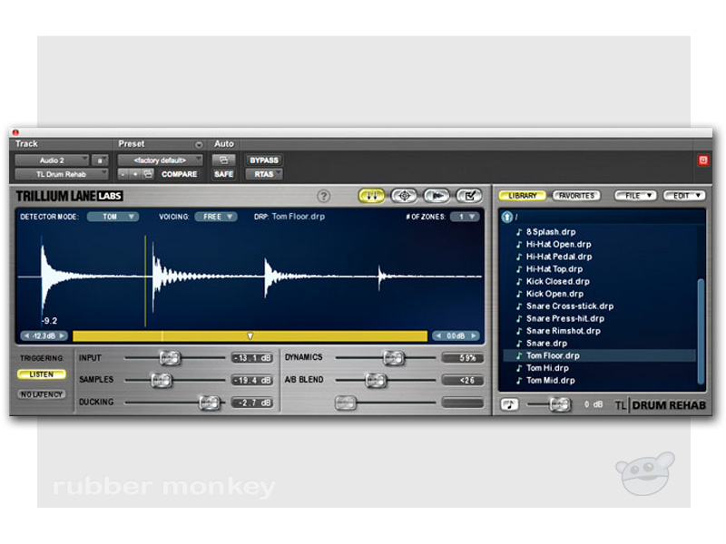726x544 pixels.
Task: Click the DUCKING -2.7 dB value field
Action: [x=252, y=403]
